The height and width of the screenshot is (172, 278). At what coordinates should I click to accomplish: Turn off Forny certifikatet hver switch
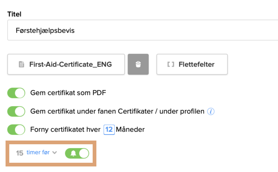pos(16,130)
